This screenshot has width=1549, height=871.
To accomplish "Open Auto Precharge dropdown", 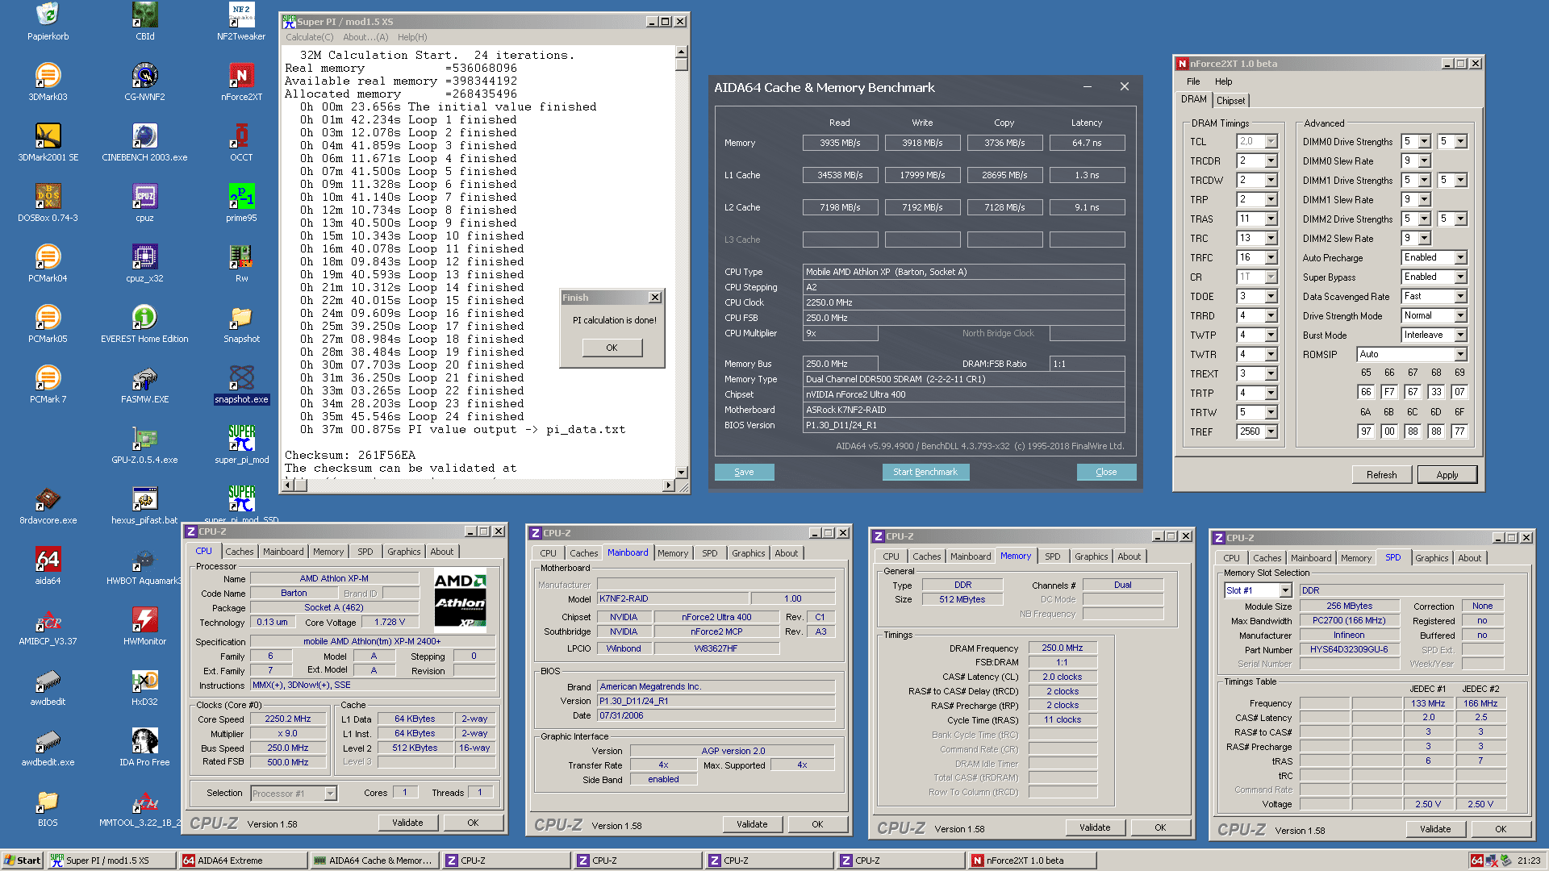I will (1460, 258).
